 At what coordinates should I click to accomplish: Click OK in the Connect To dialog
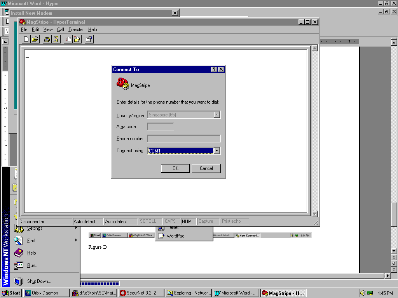pyautogui.click(x=175, y=168)
